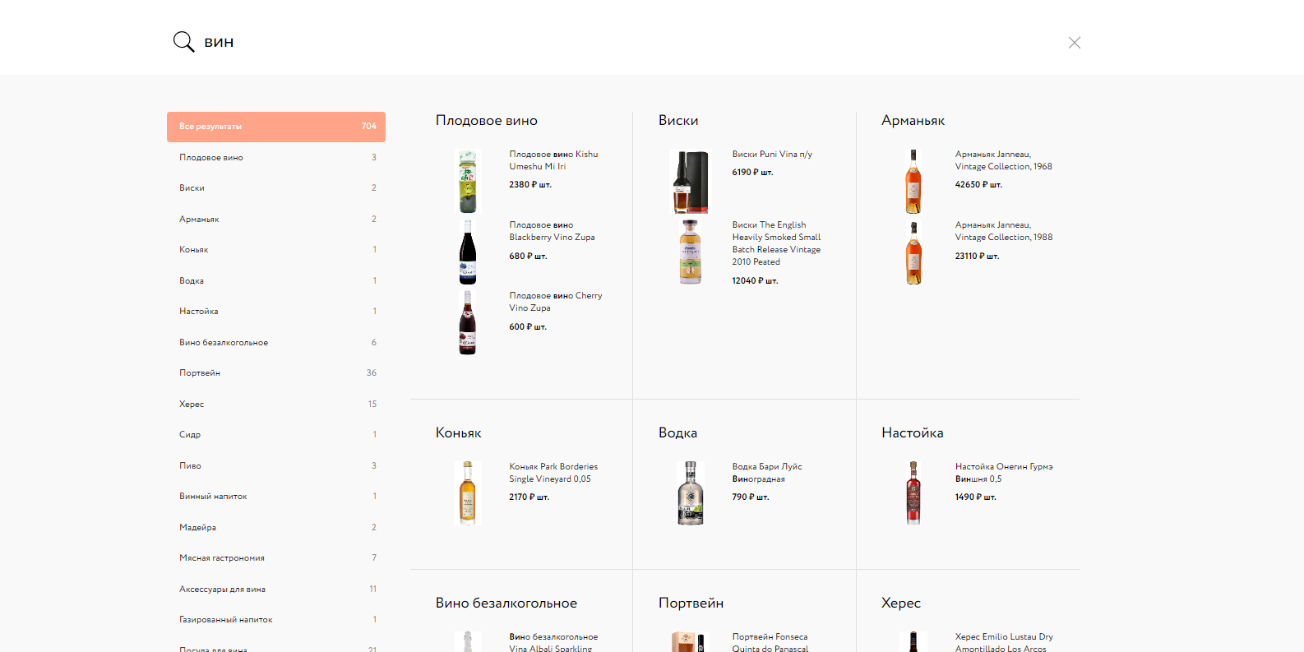The height and width of the screenshot is (652, 1304).
Task: Filter results by 'Водка' in sidebar
Action: 276,280
